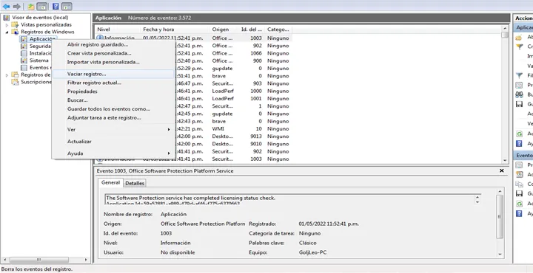Viewport: 533px width, 273px height.
Task: Collapse the Registros de Windows node triangle
Action: [x=7, y=32]
